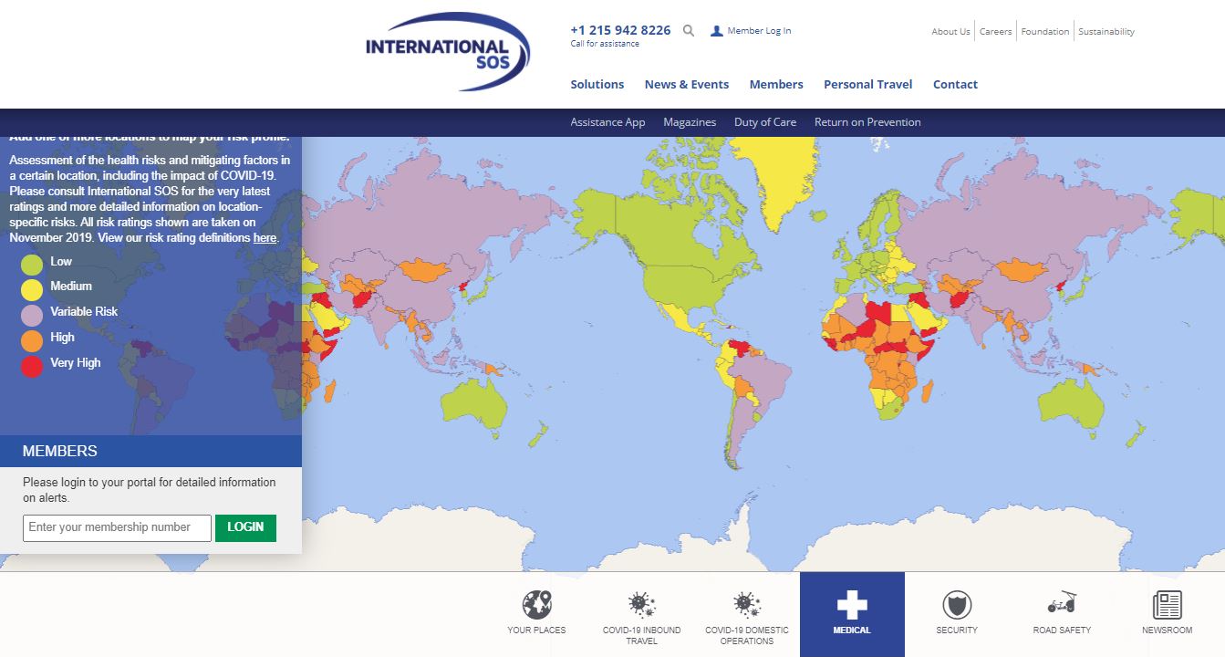Click the Medical cross icon tab
Image resolution: width=1225 pixels, height=667 pixels.
click(x=852, y=605)
